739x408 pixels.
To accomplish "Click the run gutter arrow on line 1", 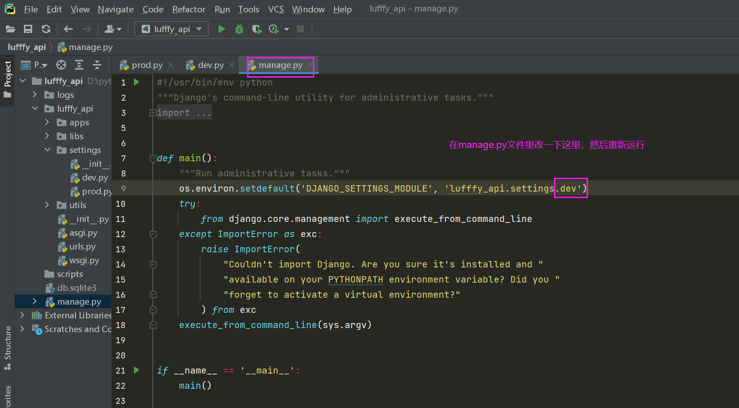I will click(x=137, y=82).
